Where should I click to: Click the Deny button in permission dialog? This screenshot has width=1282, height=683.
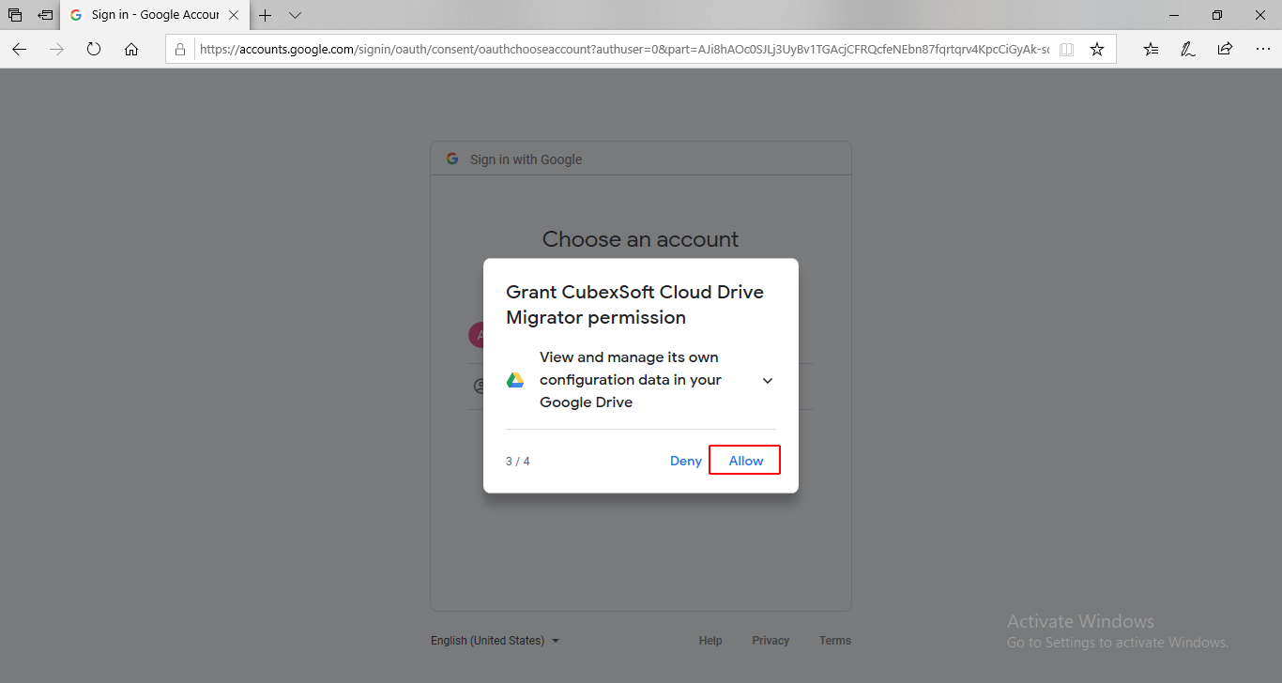685,461
